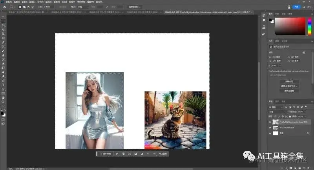Viewport: 314px width, 170px height.
Task: Toggle lock all padlock in Layers panel
Action: [x=290, y=116]
